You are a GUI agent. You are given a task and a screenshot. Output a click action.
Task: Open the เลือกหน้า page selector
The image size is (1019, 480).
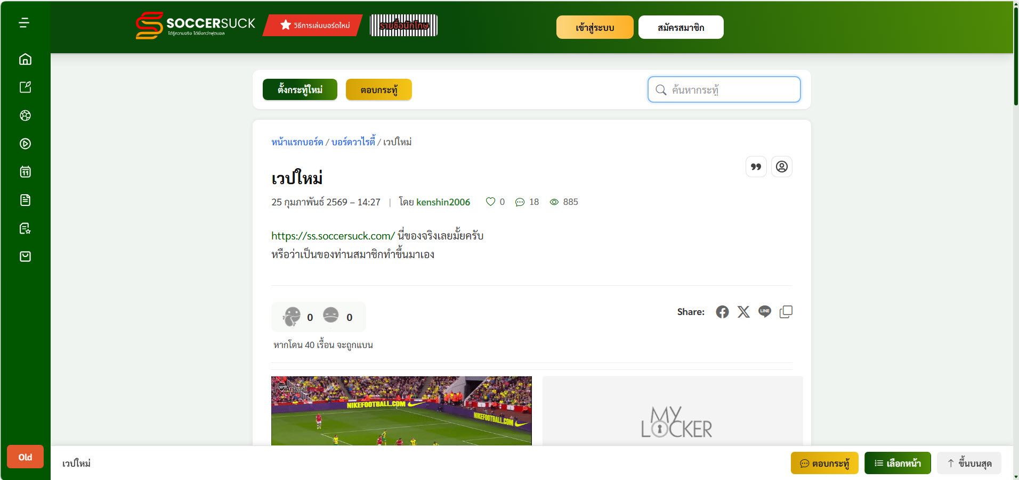click(x=897, y=463)
